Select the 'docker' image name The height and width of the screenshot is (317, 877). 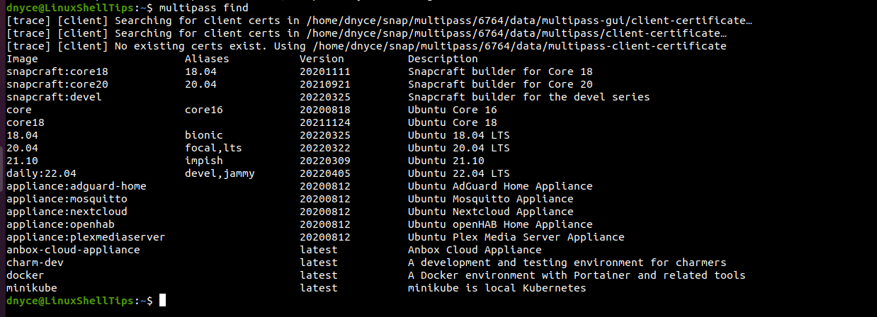coord(25,275)
